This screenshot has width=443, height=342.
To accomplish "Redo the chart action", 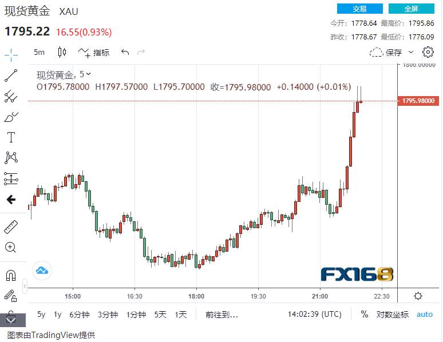I will tap(141, 52).
